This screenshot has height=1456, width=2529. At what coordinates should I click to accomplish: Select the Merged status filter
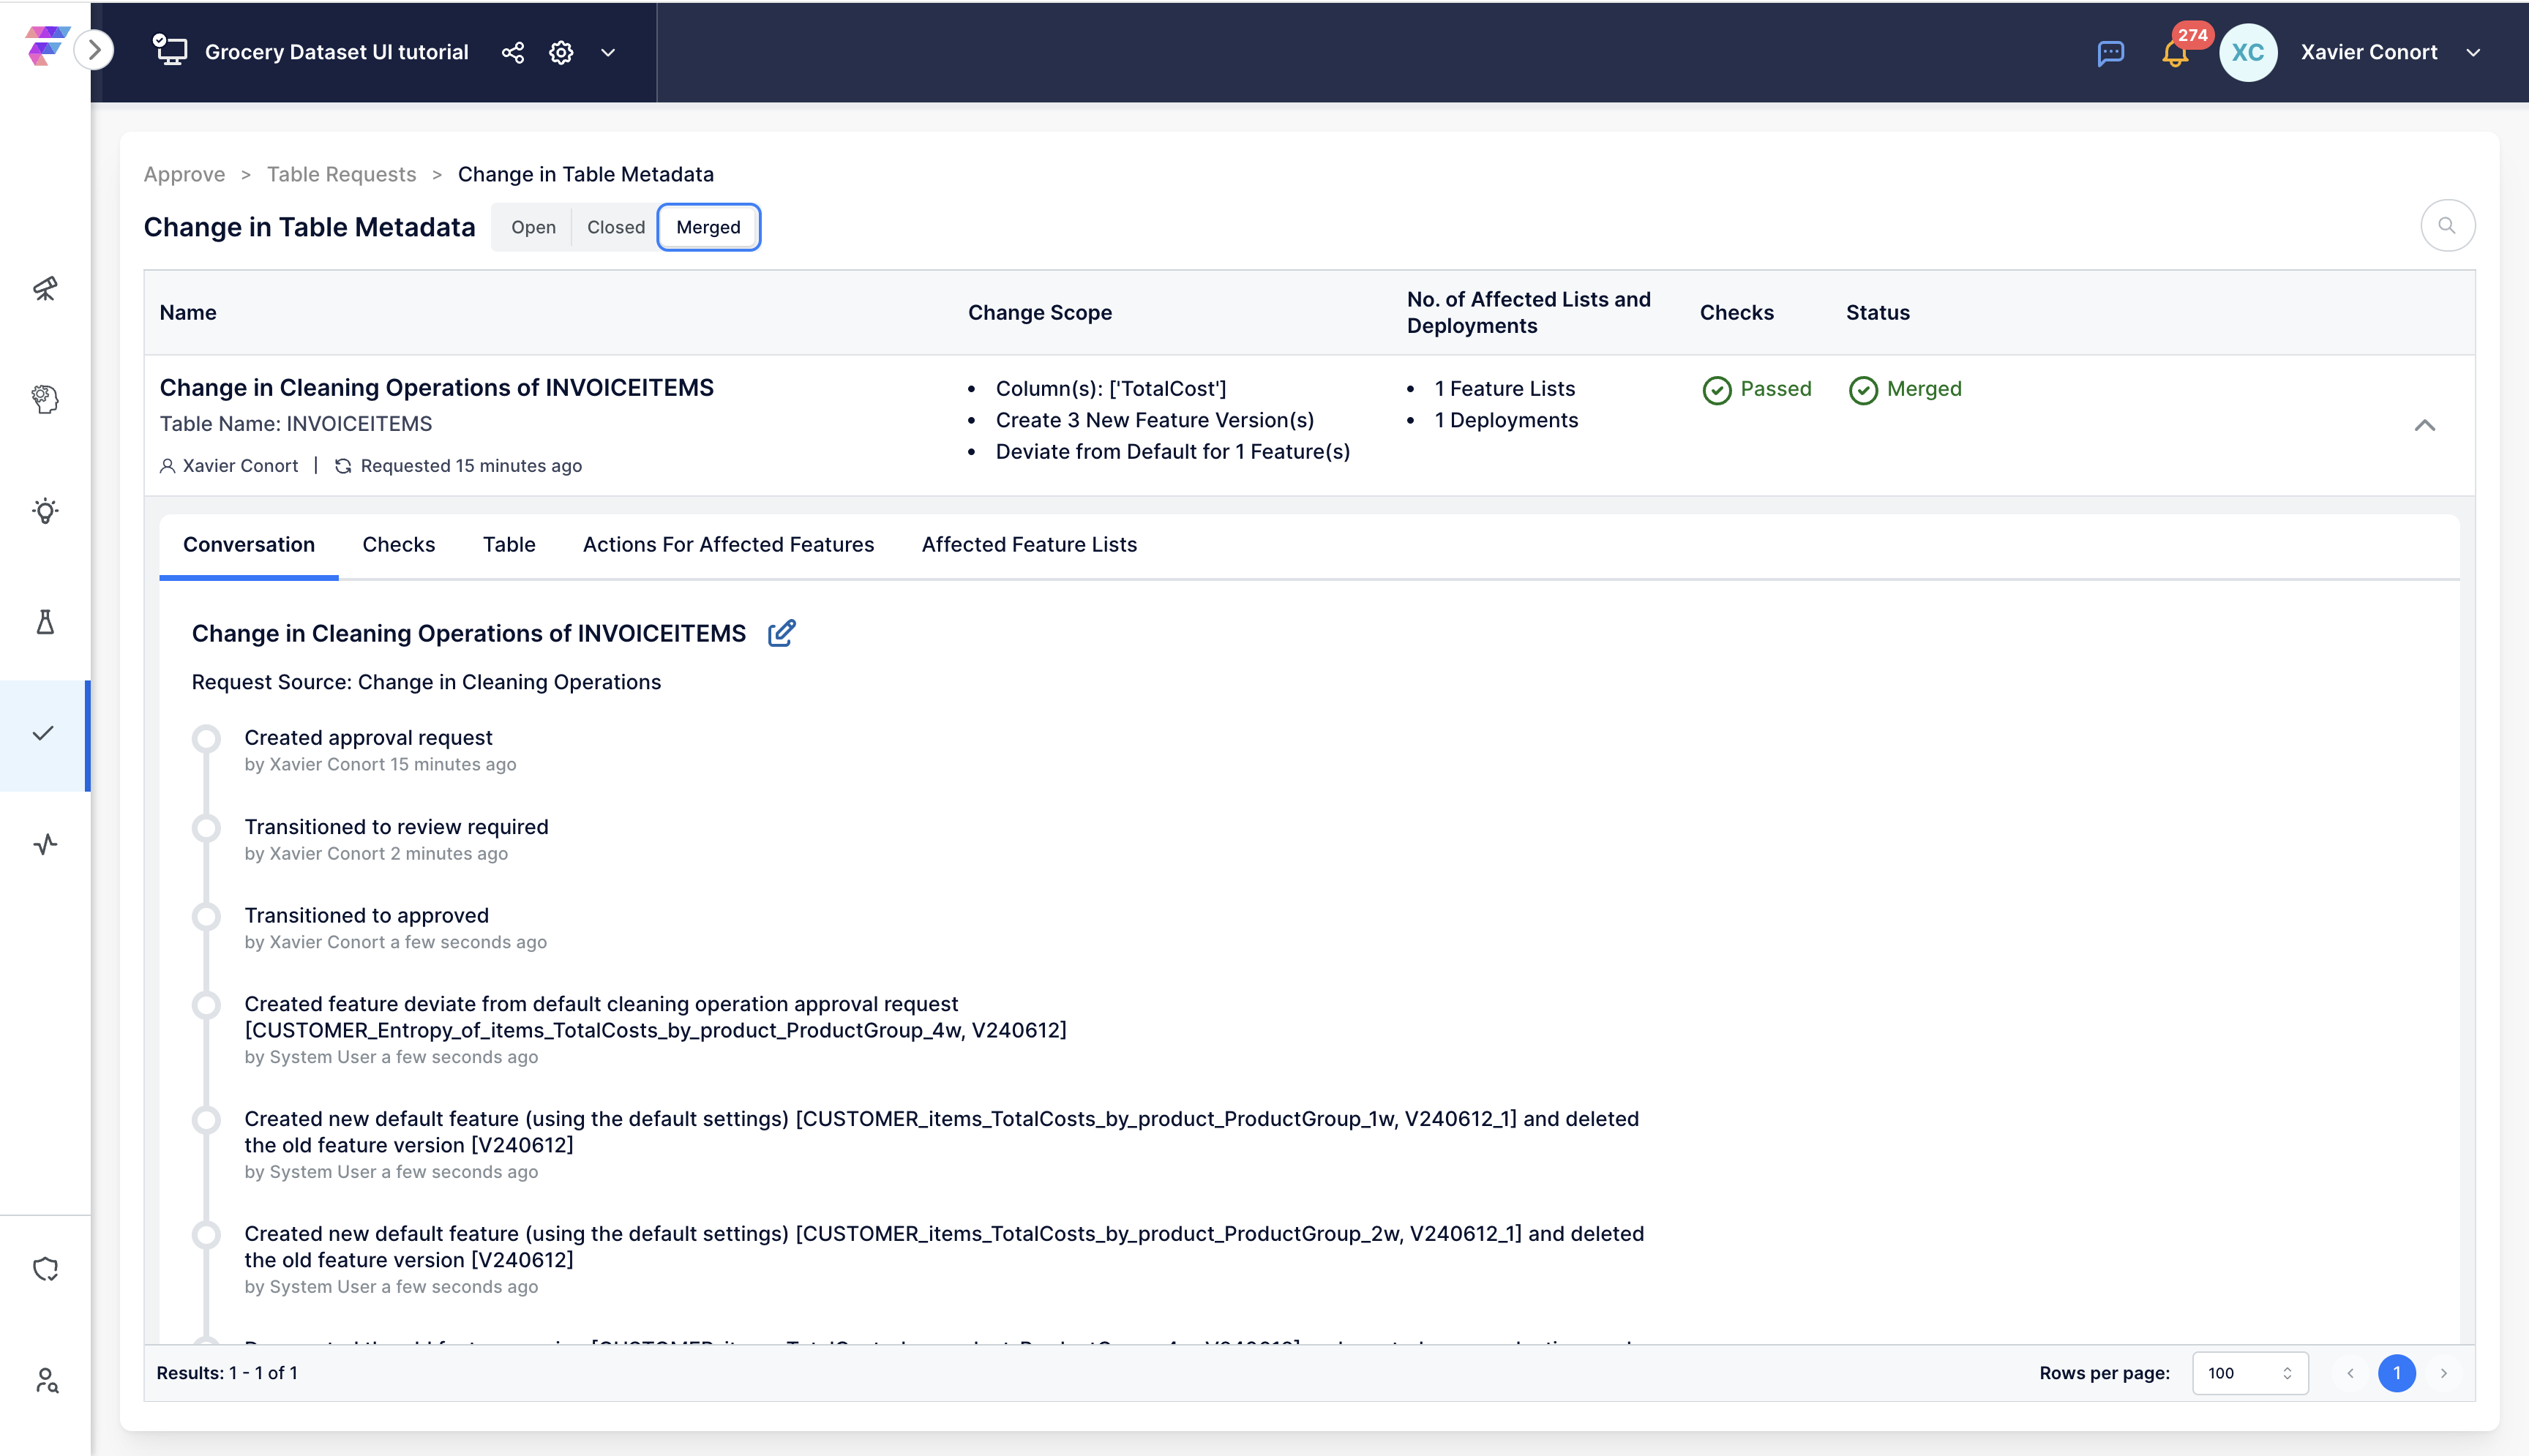(x=708, y=227)
